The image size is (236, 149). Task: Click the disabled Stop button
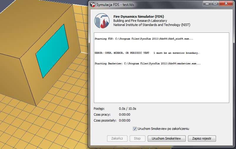pyautogui.click(x=137, y=138)
